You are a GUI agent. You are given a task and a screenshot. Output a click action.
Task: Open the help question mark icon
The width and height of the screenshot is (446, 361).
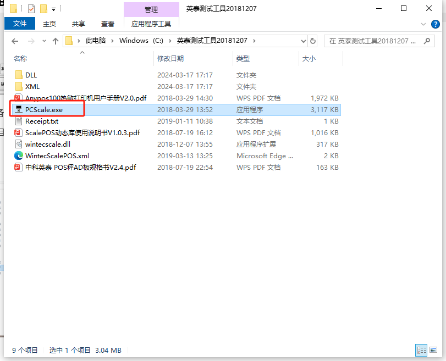pyautogui.click(x=435, y=24)
